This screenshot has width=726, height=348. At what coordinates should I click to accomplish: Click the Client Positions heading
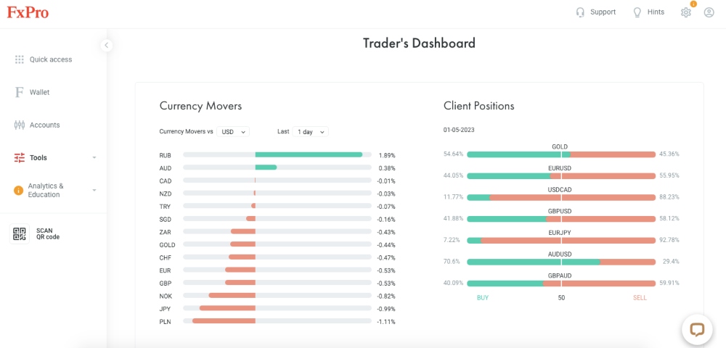(478, 106)
